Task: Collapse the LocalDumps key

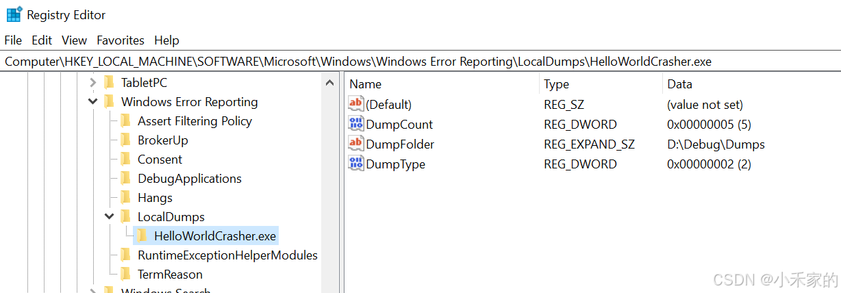Action: 109,217
